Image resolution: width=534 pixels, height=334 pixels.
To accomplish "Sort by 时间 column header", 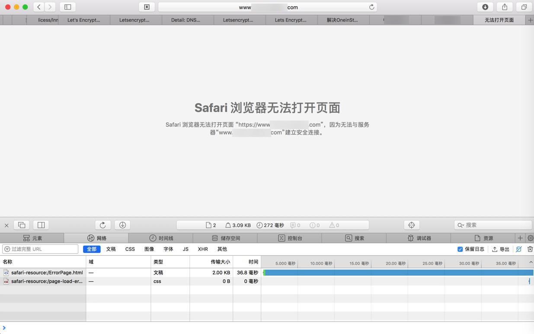I will click(x=247, y=262).
